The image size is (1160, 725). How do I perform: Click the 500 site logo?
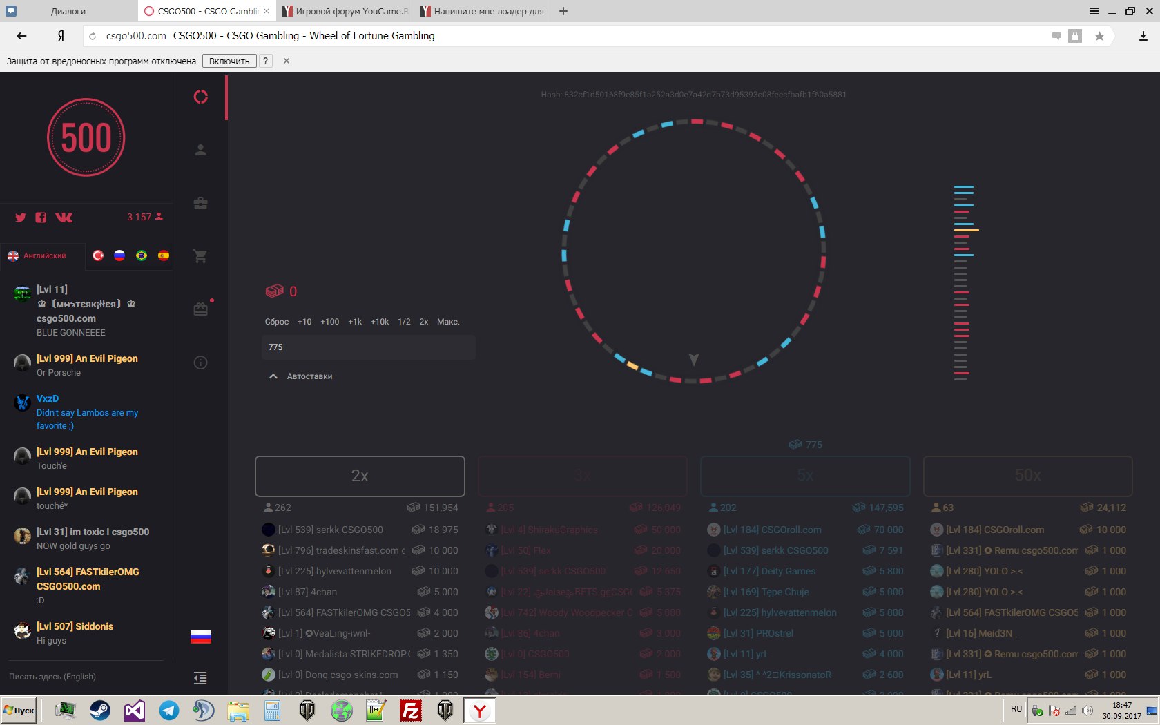[86, 137]
